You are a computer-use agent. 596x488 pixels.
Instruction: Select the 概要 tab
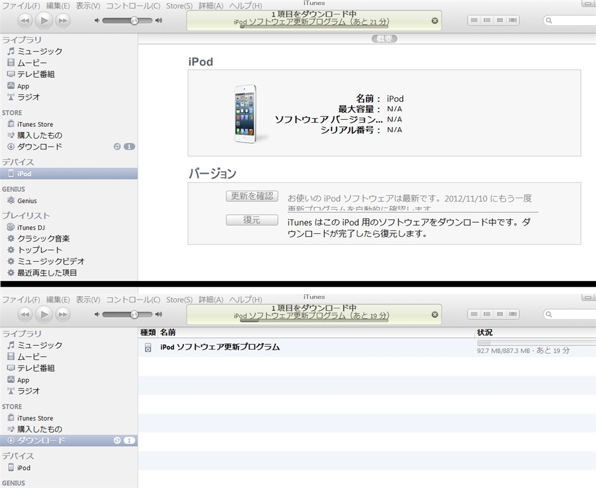384,39
